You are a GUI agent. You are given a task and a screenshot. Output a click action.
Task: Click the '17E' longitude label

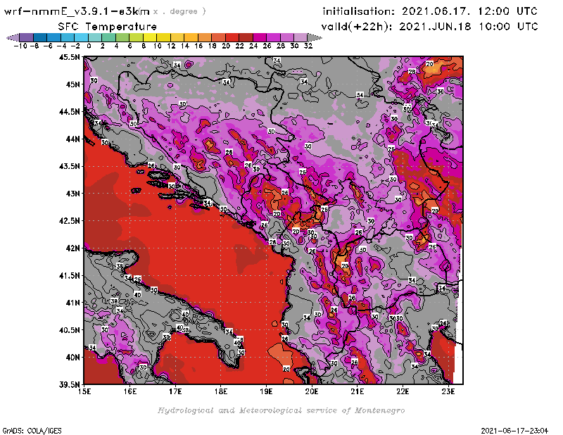[x=175, y=391]
